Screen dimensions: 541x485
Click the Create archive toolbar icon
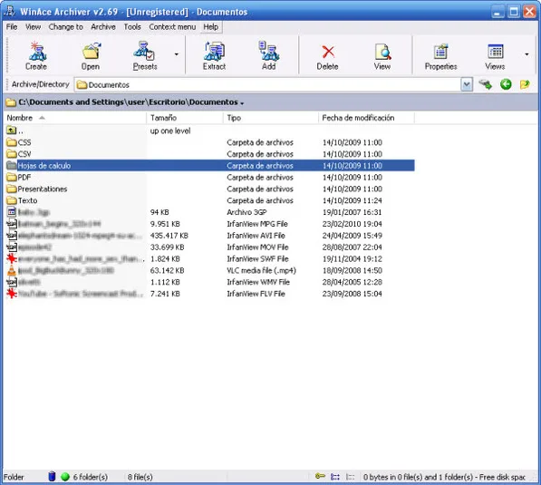pyautogui.click(x=36, y=51)
